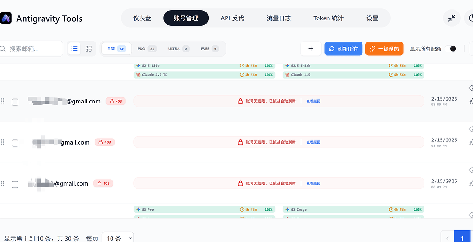This screenshot has width=473, height=242.
Task: Click the 刷新所有 button
Action: [343, 49]
